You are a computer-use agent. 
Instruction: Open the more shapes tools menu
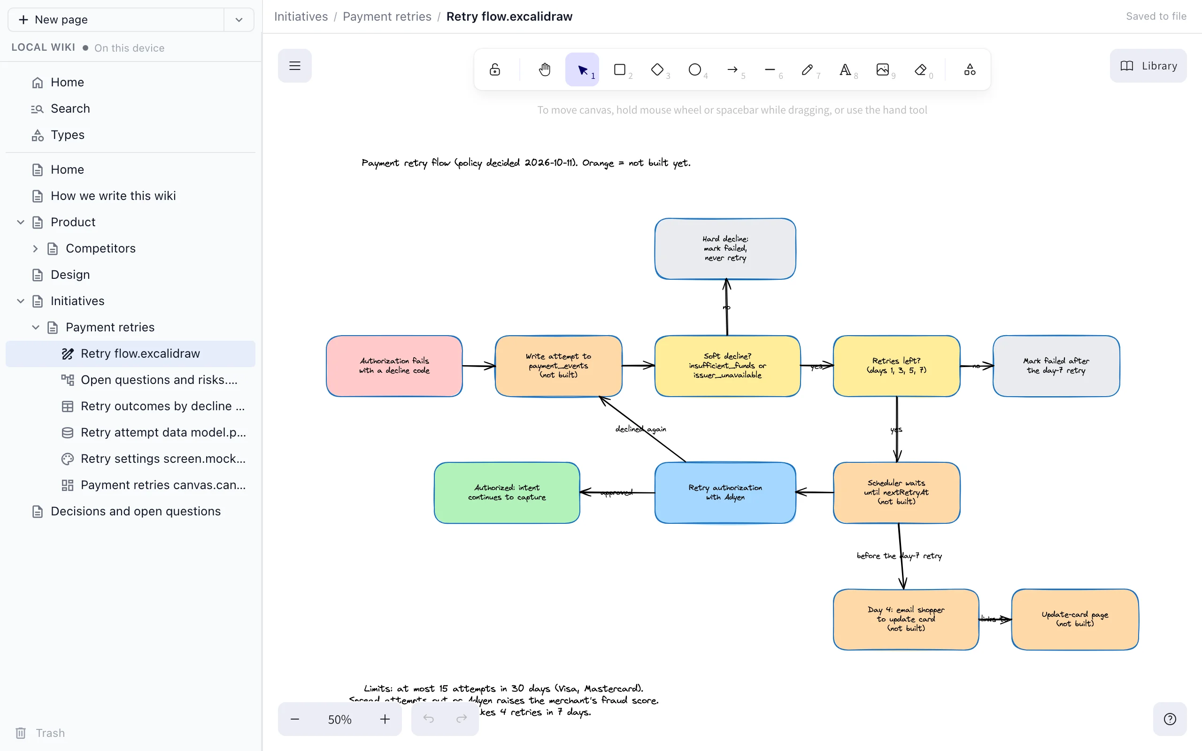(970, 69)
